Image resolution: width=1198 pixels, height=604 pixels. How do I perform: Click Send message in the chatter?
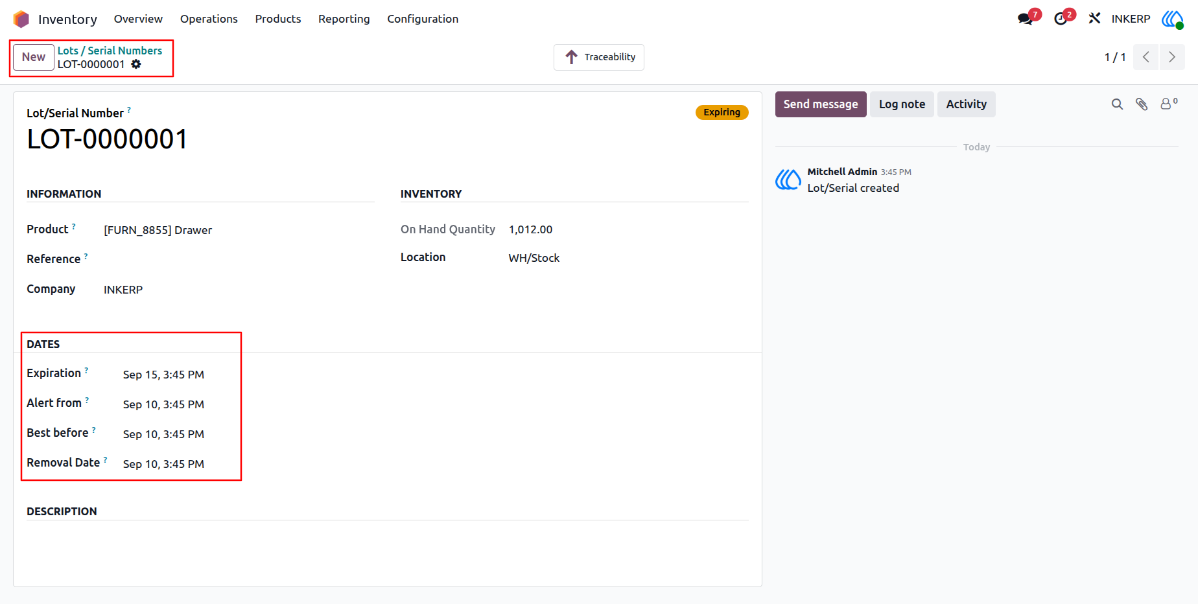(821, 104)
